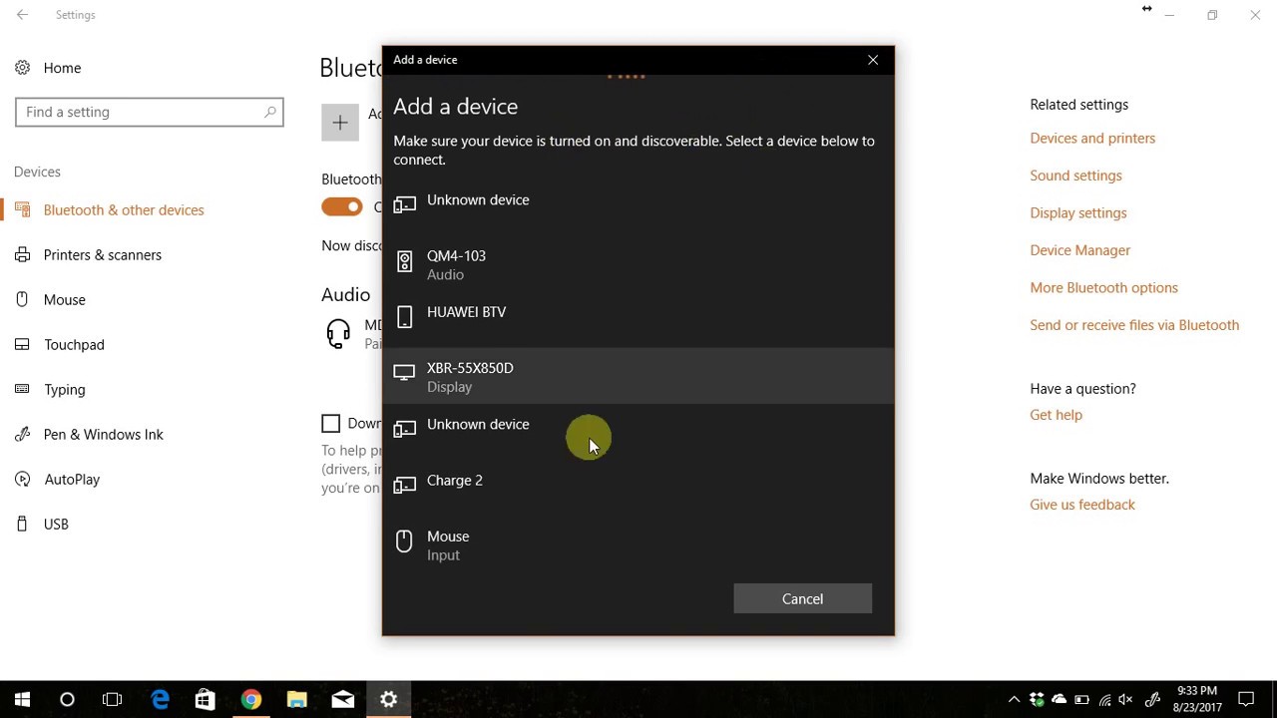Select the XBR-55X850D display
This screenshot has height=718, width=1277.
coord(638,376)
